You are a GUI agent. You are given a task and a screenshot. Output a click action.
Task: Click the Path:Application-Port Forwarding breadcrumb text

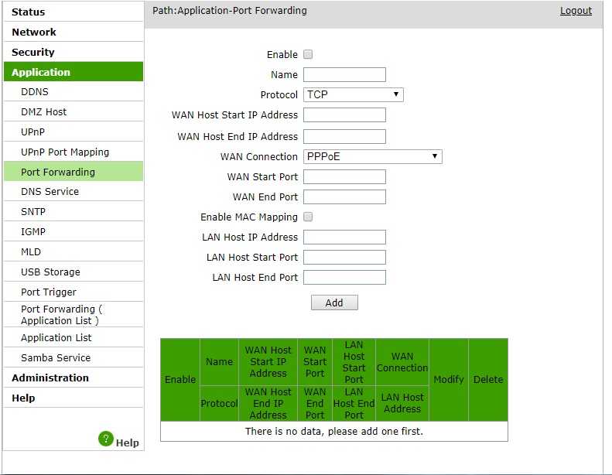tap(230, 11)
